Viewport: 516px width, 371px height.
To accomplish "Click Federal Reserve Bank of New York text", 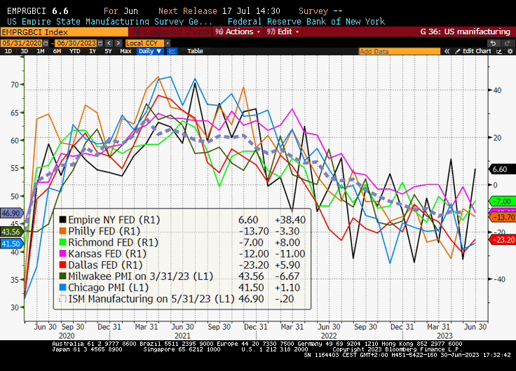I will tap(306, 22).
